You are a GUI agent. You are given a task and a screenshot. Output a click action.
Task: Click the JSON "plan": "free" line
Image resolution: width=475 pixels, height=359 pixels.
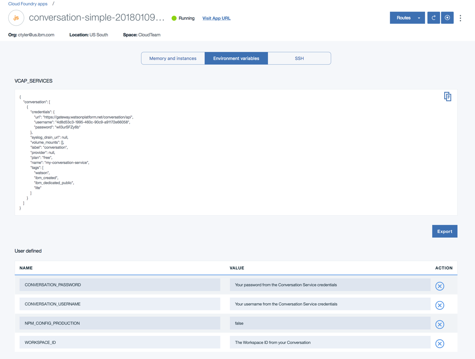(41, 157)
